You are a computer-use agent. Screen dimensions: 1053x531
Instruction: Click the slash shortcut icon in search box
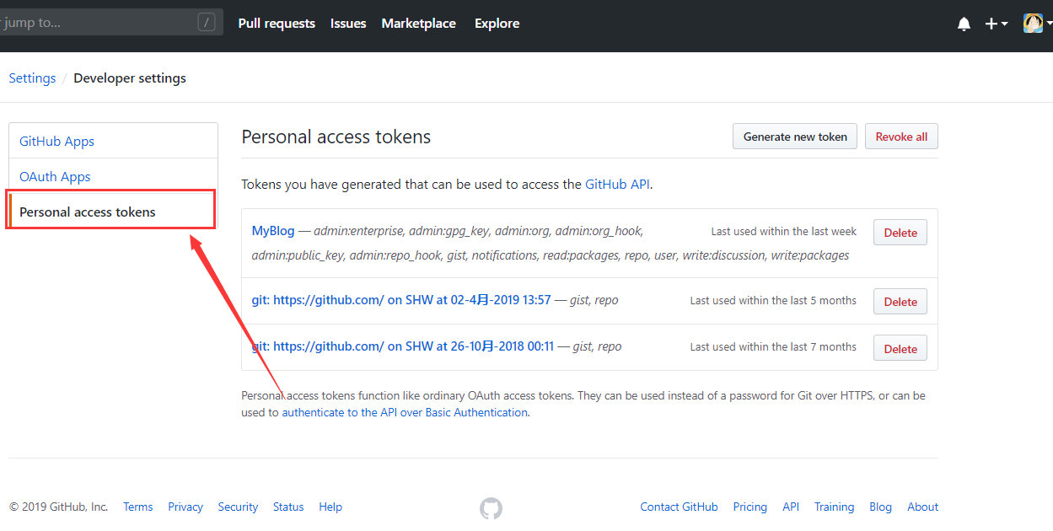click(207, 23)
